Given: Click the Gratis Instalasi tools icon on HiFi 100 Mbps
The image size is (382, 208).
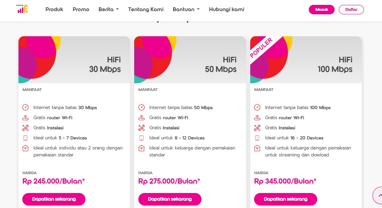Looking at the screenshot, I should point(257,128).
